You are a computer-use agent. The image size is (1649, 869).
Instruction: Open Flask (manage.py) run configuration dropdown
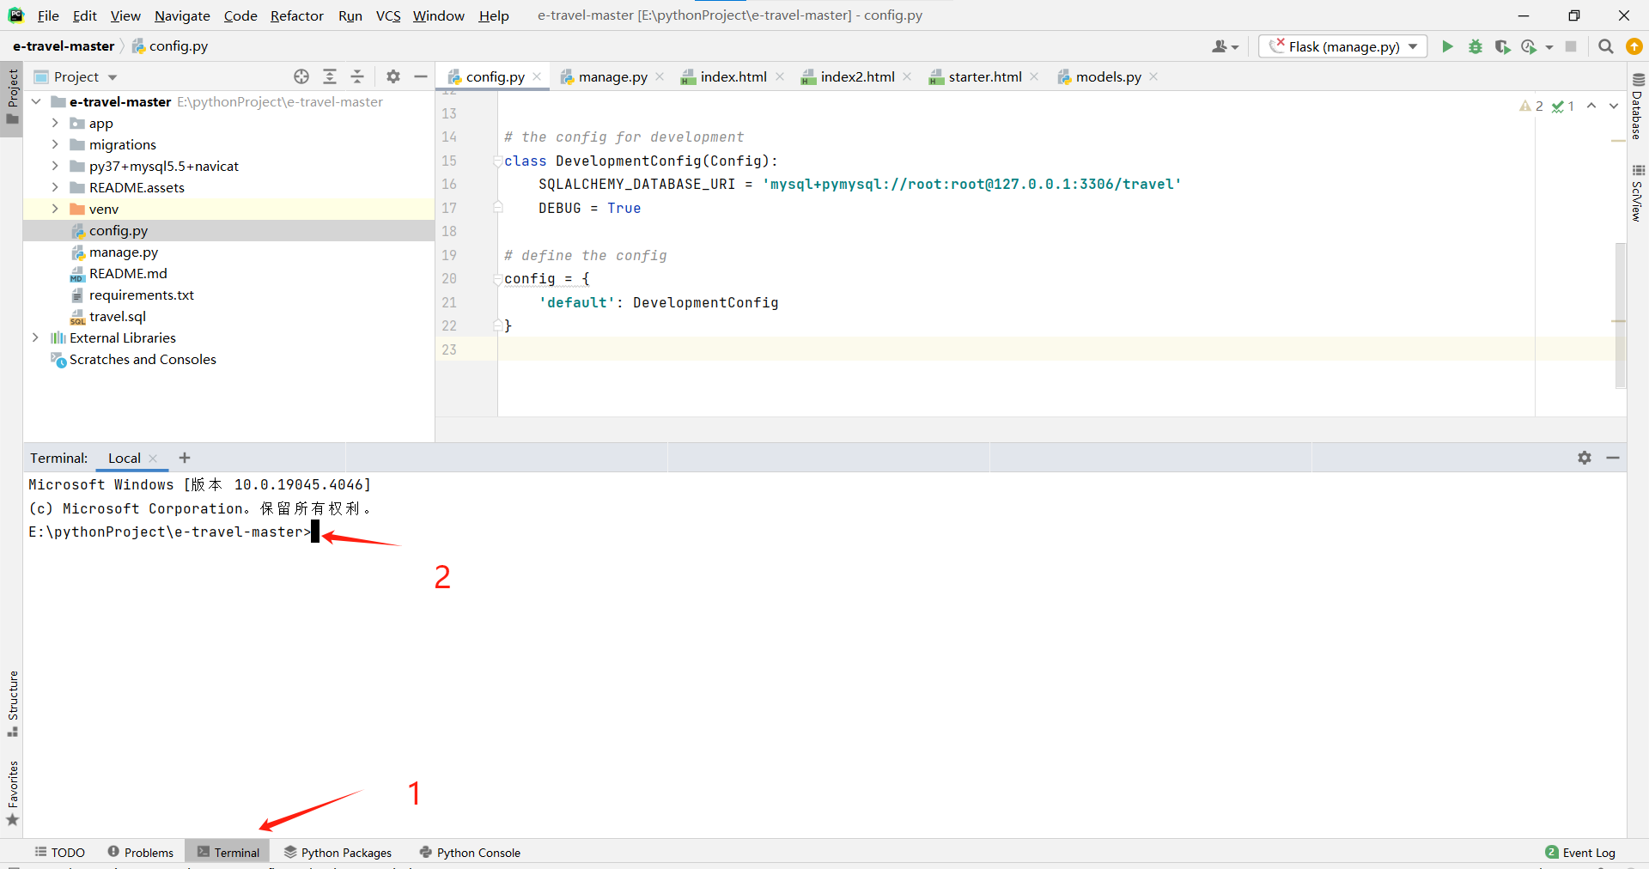[x=1342, y=46]
